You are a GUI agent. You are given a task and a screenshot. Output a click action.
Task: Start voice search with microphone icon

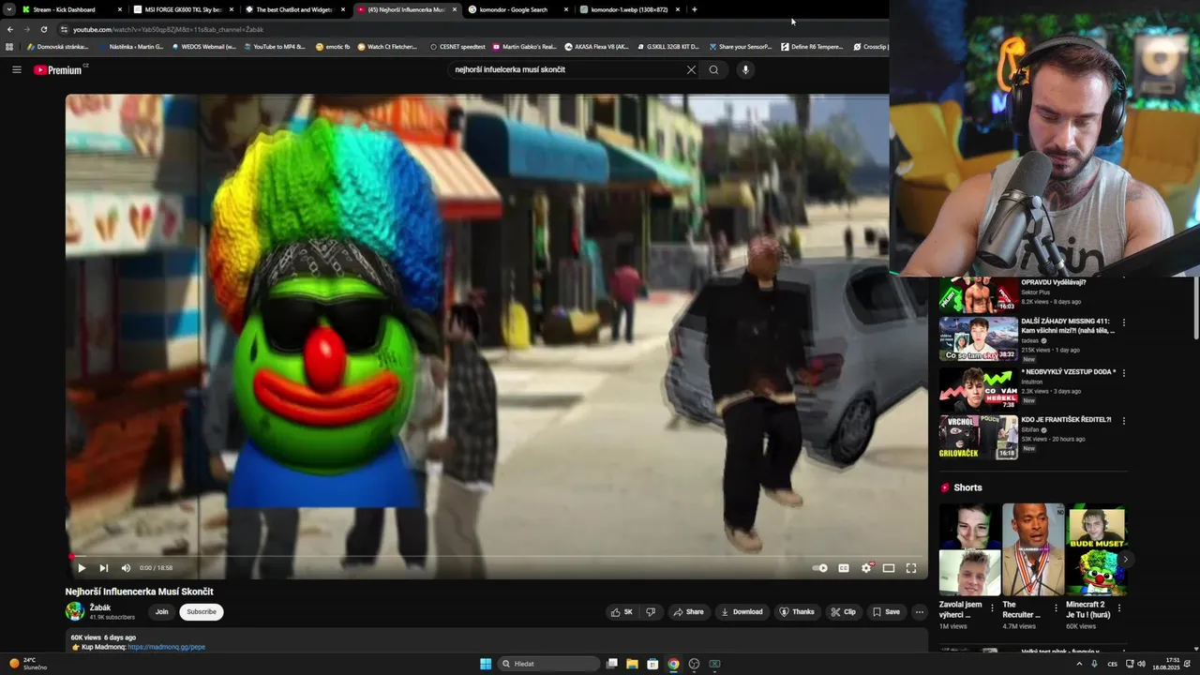tap(745, 69)
